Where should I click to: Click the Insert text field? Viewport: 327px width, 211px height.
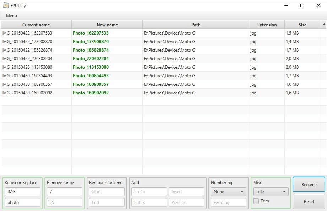click(x=186, y=192)
